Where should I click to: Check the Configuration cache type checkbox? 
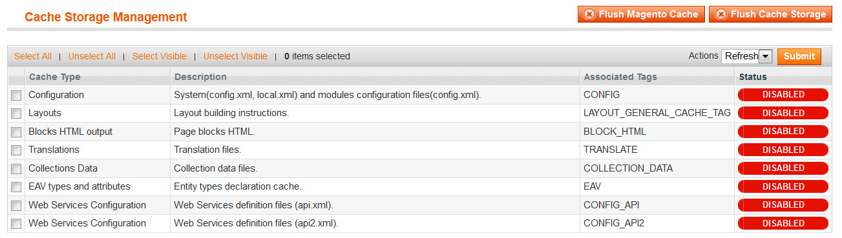coord(16,95)
